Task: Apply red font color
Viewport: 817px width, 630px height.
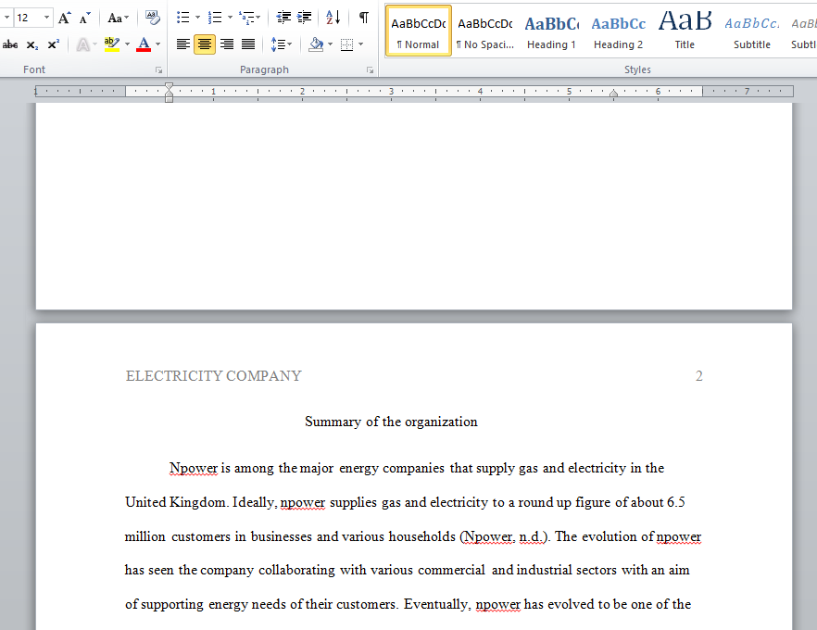Action: pos(144,44)
